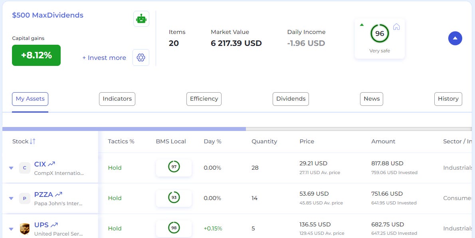The width and height of the screenshot is (475, 238).
Task: Click the Quantity column header
Action: [x=264, y=141]
